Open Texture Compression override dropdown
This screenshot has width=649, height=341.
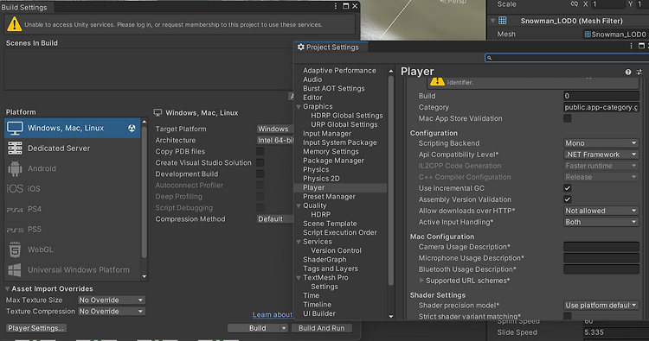point(112,312)
